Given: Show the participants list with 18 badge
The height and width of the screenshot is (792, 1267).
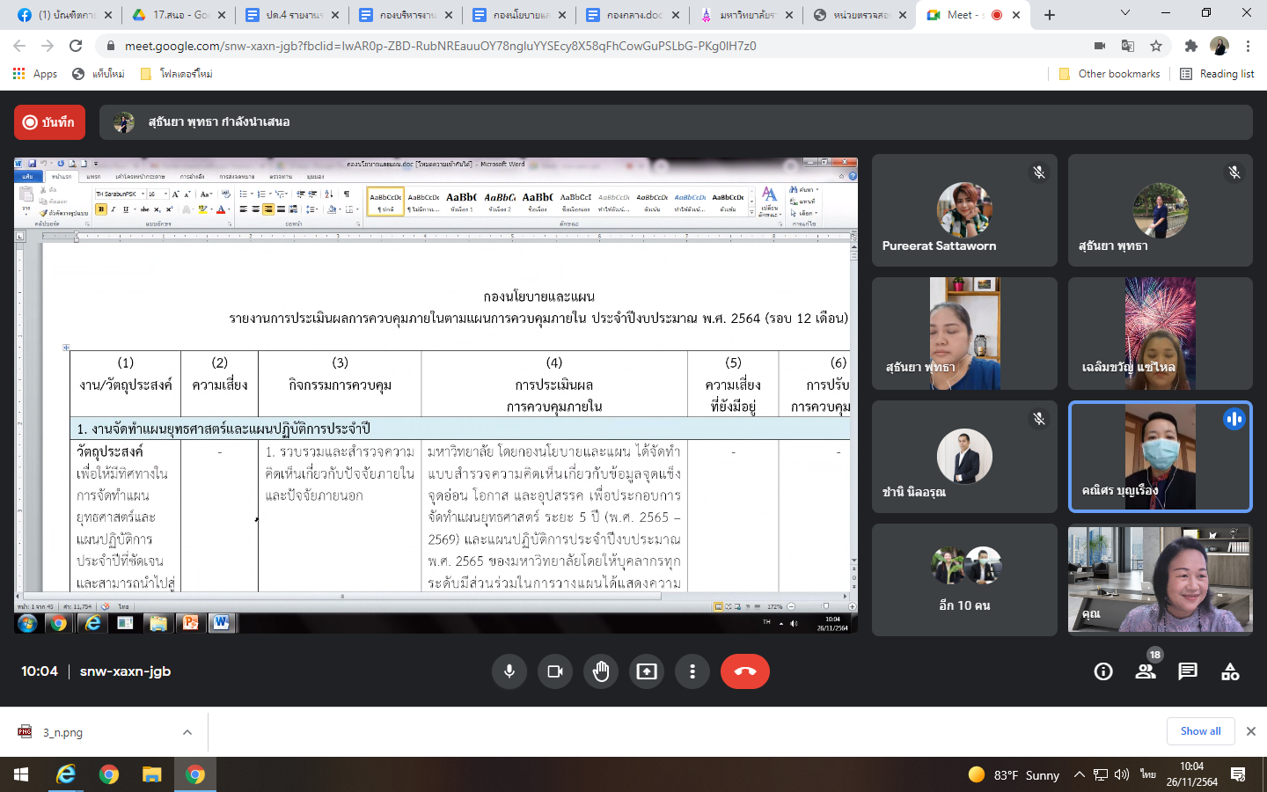Looking at the screenshot, I should (1146, 671).
